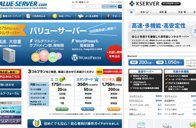Click the red 申込みはこちら button
This screenshot has width=196, height=128.
pos(10,74)
